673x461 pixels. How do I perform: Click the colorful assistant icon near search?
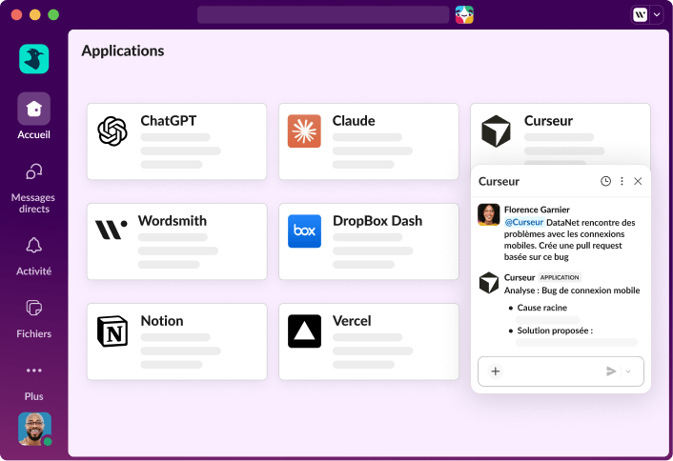click(464, 14)
